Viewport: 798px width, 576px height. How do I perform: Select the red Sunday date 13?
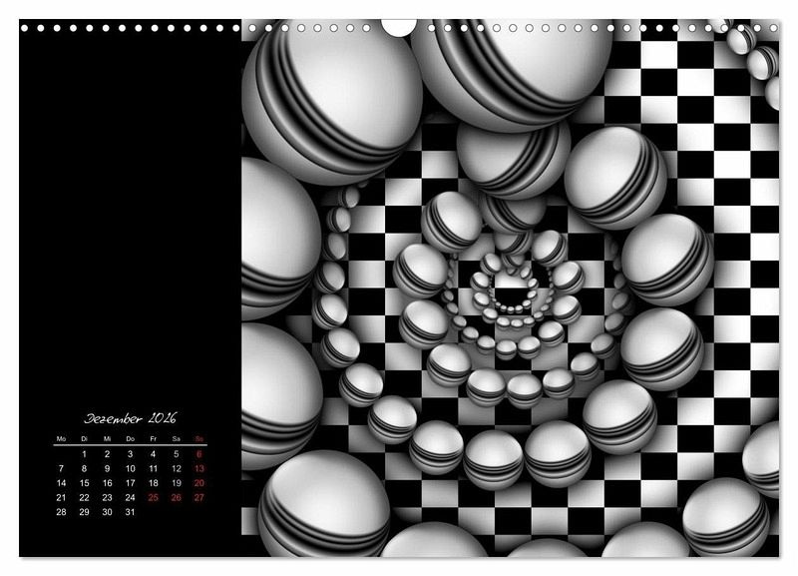199,468
